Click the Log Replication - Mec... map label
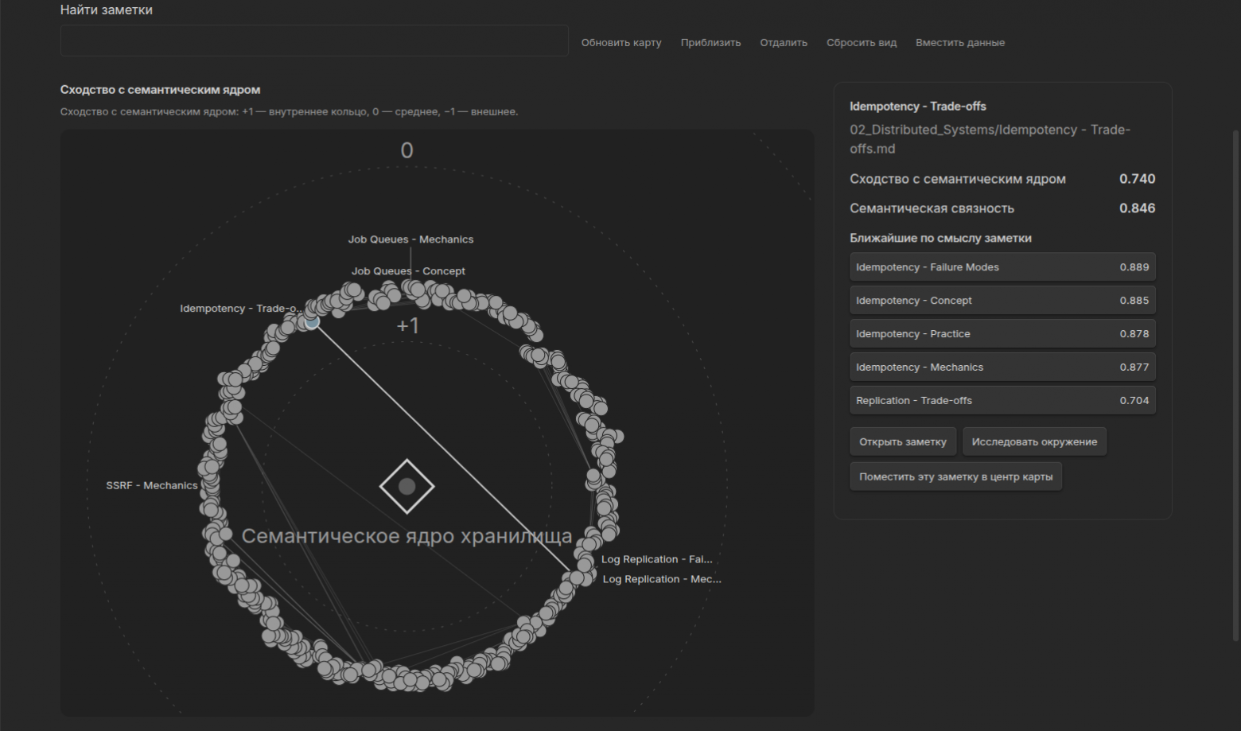Screen dimensions: 1241x731 (662, 579)
